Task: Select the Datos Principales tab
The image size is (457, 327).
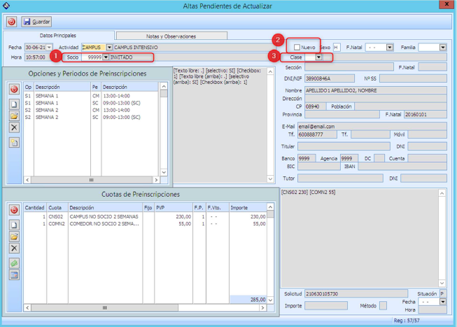Action: pyautogui.click(x=58, y=35)
